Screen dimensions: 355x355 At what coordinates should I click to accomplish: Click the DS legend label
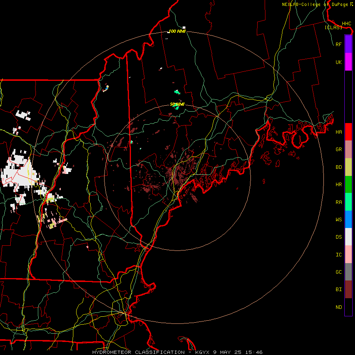pyautogui.click(x=338, y=237)
